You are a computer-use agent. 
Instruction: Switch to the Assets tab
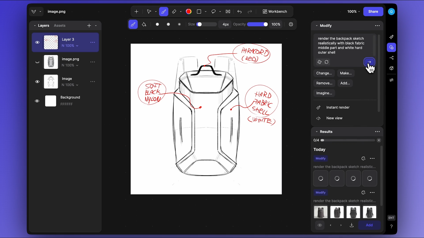60,26
